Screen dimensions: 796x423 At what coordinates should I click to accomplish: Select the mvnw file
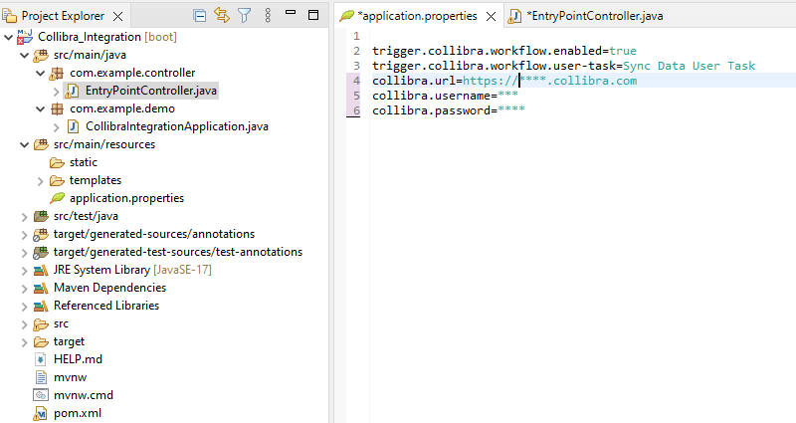tap(70, 377)
